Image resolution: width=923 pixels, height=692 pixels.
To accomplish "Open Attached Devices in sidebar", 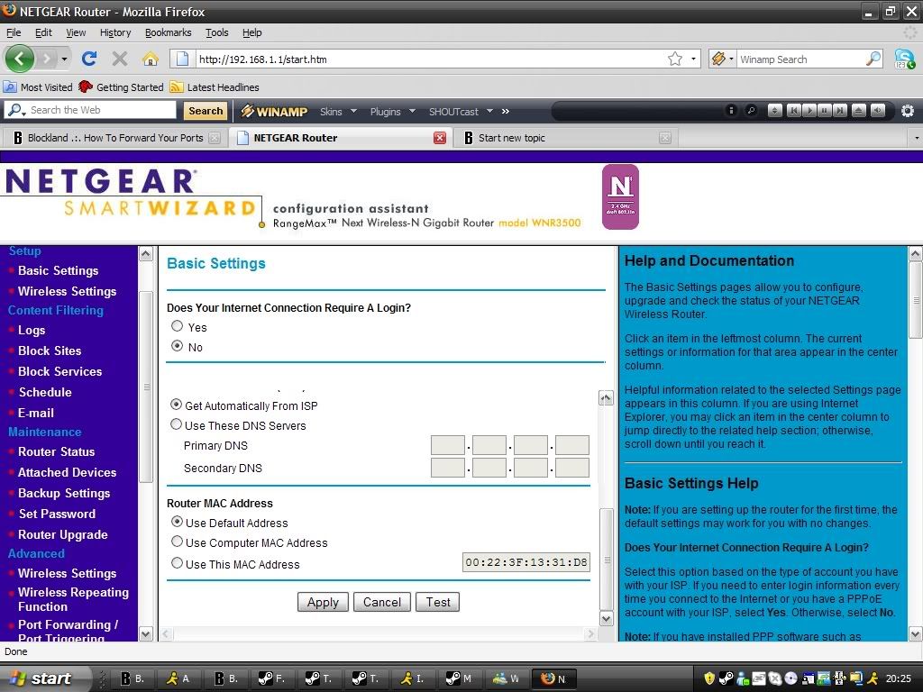I will click(67, 472).
